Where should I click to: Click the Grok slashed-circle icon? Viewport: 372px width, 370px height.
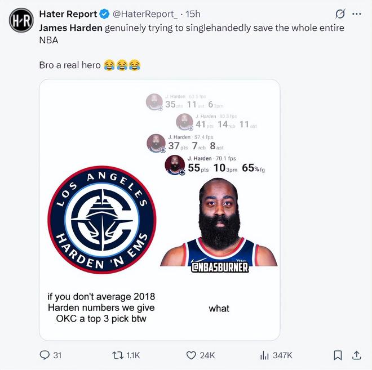340,14
